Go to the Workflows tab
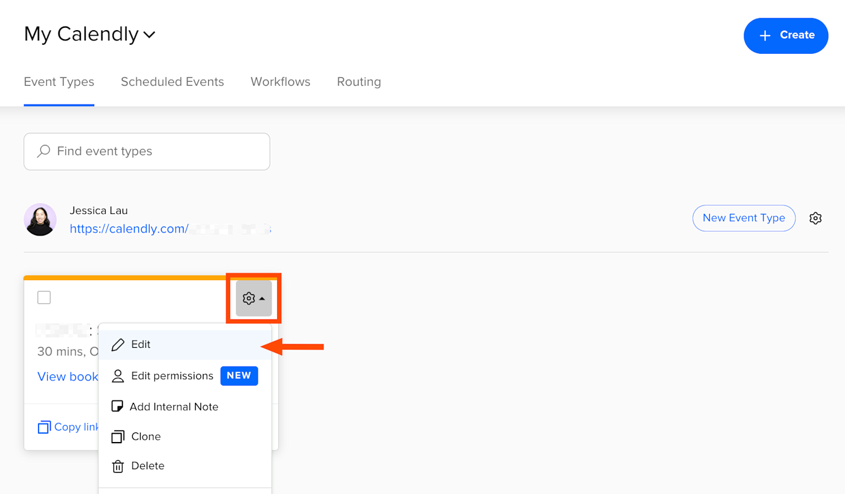Image resolution: width=845 pixels, height=494 pixels. click(x=281, y=82)
